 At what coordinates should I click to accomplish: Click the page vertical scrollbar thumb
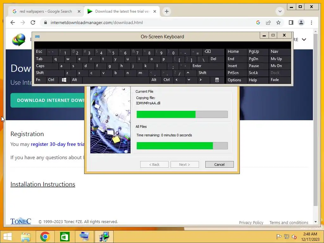(315, 120)
